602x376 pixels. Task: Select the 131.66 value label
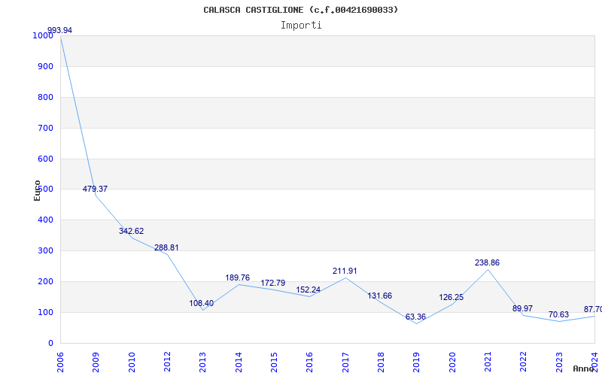pyautogui.click(x=380, y=296)
